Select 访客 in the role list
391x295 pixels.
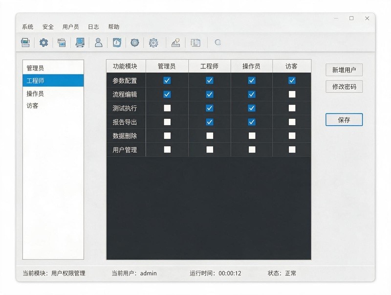[53, 106]
